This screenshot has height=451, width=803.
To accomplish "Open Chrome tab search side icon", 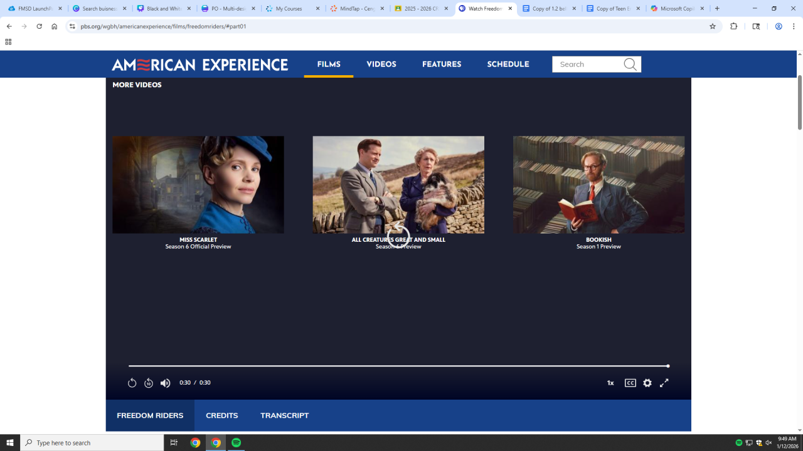I will point(756,26).
